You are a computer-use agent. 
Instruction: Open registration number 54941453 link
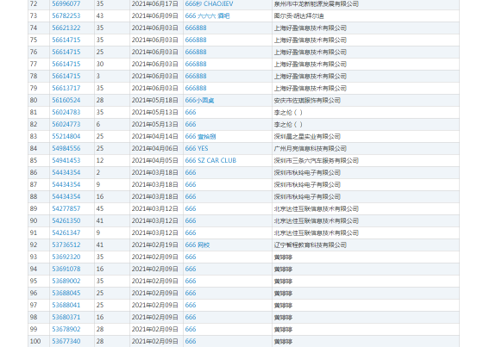[x=66, y=161]
